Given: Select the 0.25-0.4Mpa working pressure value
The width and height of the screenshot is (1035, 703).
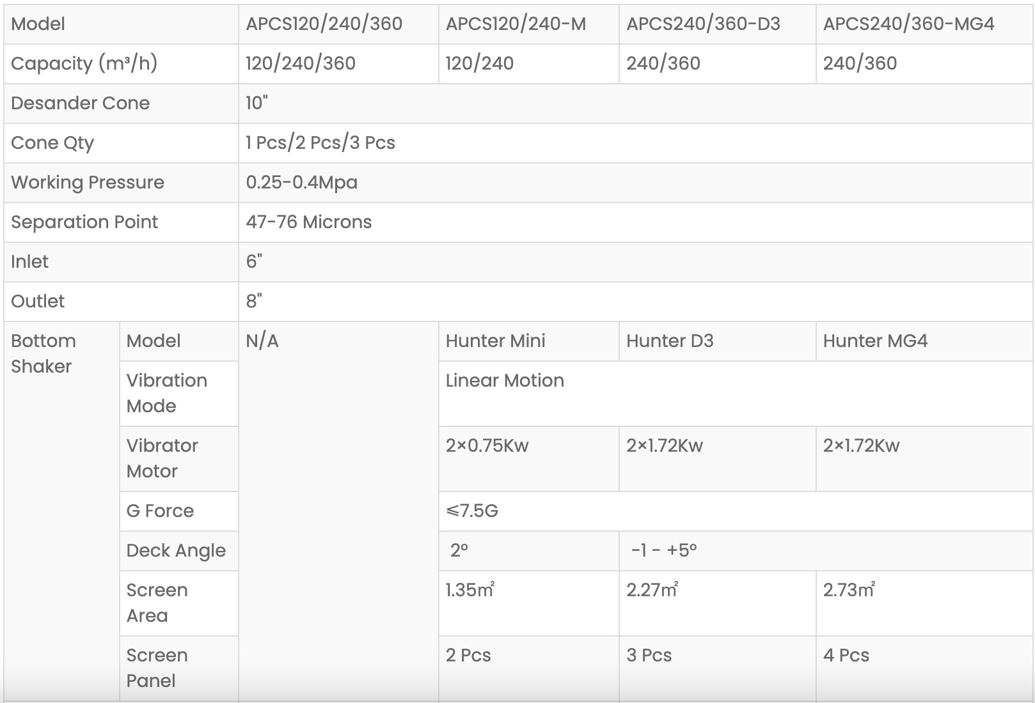Looking at the screenshot, I should pyautogui.click(x=301, y=182).
